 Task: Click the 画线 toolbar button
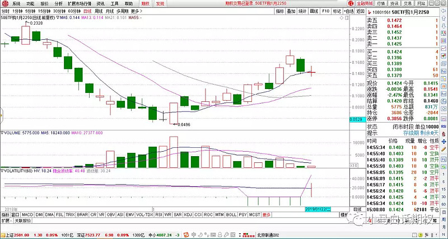click(314, 11)
